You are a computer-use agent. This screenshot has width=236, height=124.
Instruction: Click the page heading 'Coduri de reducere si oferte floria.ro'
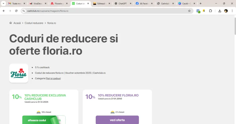click(64, 45)
